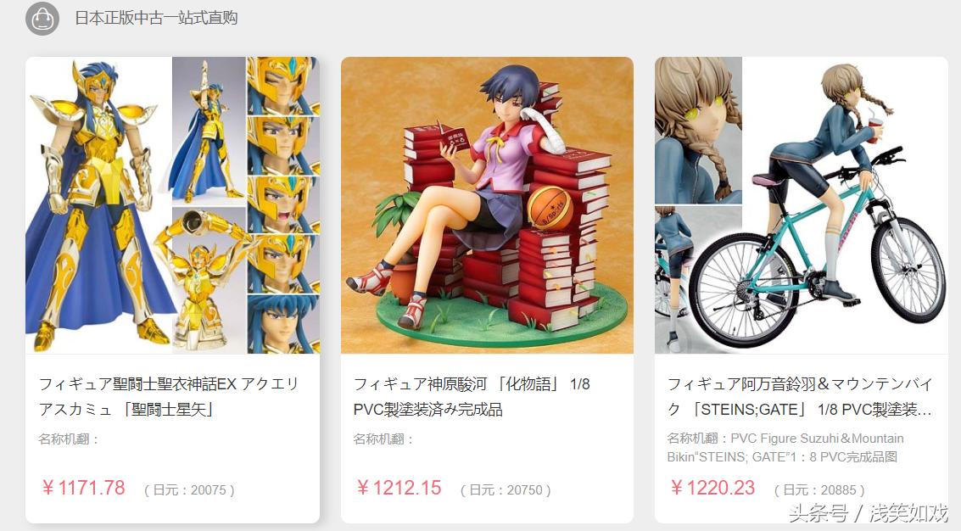Click the ¥1212.15 price
961x531 pixels.
pyautogui.click(x=399, y=488)
